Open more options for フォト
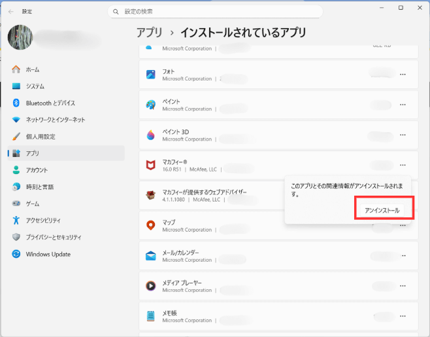The image size is (430, 337). tap(403, 75)
